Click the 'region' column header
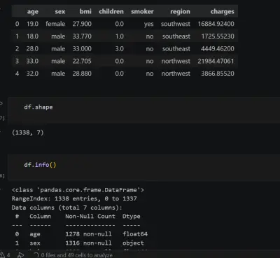Screen dimensions: 280x258 [180, 12]
